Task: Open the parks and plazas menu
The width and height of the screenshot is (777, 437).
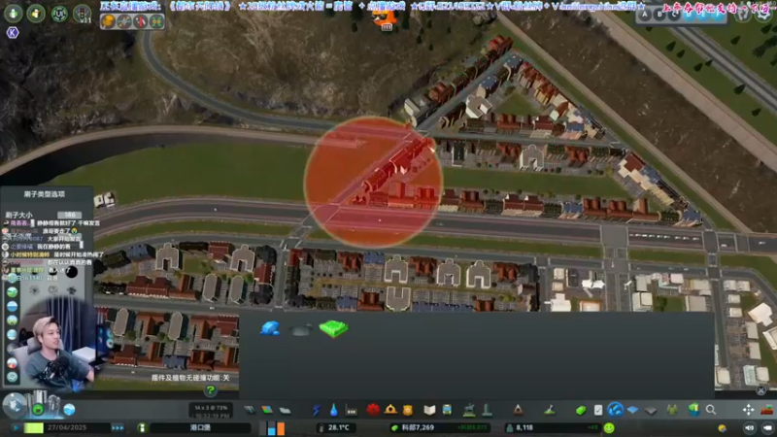Action: (469, 410)
